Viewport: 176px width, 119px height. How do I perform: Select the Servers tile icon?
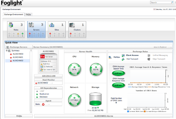(31, 25)
